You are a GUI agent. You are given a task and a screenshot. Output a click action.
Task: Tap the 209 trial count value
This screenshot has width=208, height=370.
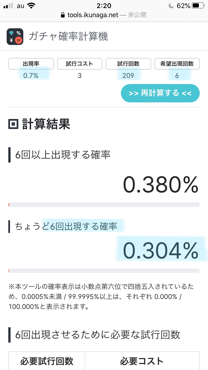coord(128,75)
